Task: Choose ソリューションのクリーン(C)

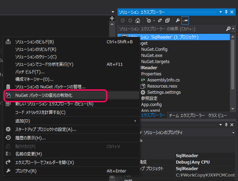Action: [71, 57]
